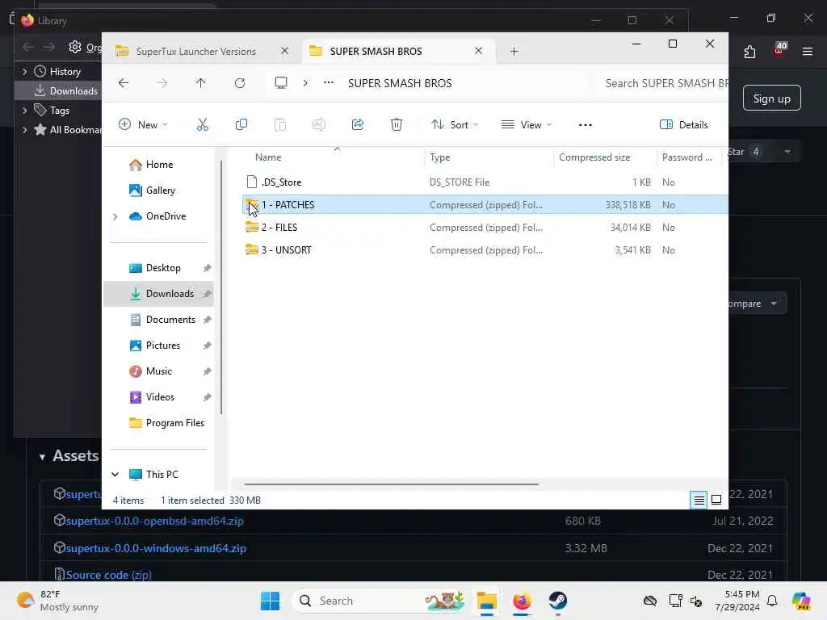Screen dimensions: 827x620
Task: Switch to large thumbnails view in status bar
Action: (716, 500)
